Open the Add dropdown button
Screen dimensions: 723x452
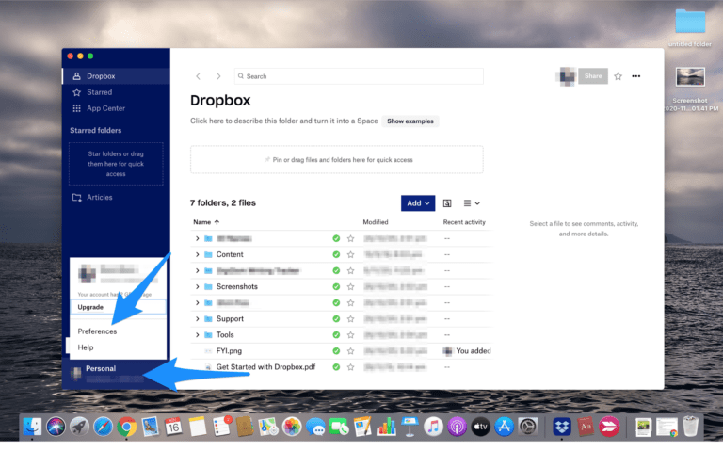point(418,203)
